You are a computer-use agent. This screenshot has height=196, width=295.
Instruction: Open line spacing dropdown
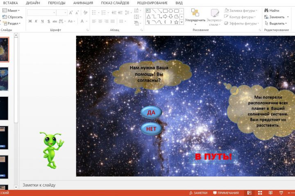coord(128,13)
